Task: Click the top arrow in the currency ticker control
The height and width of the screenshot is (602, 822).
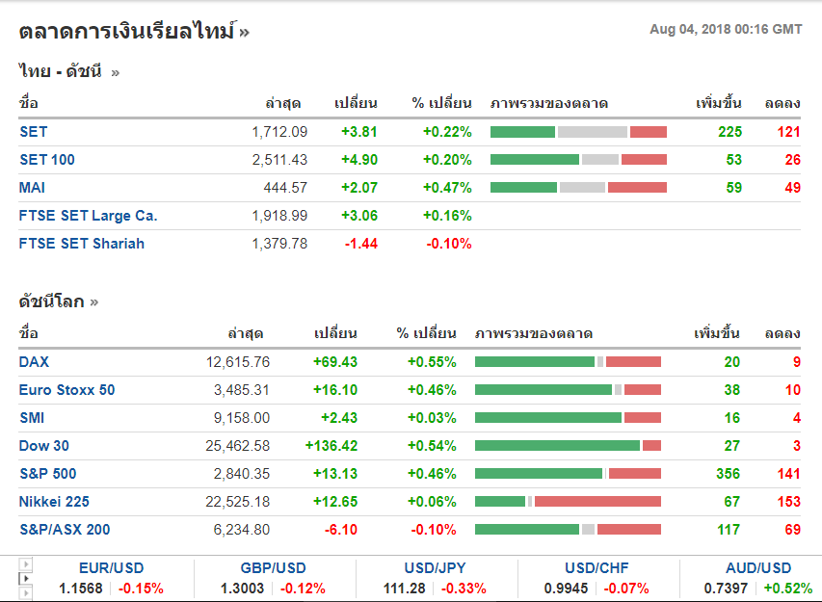Action: tap(26, 564)
